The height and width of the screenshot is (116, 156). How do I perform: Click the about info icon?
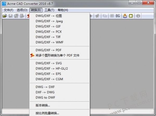click(138, 16)
